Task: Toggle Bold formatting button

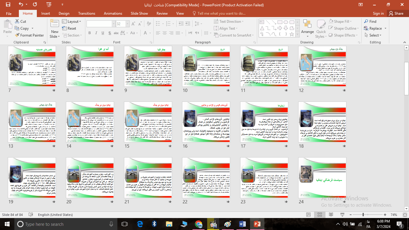Action: 89,33
